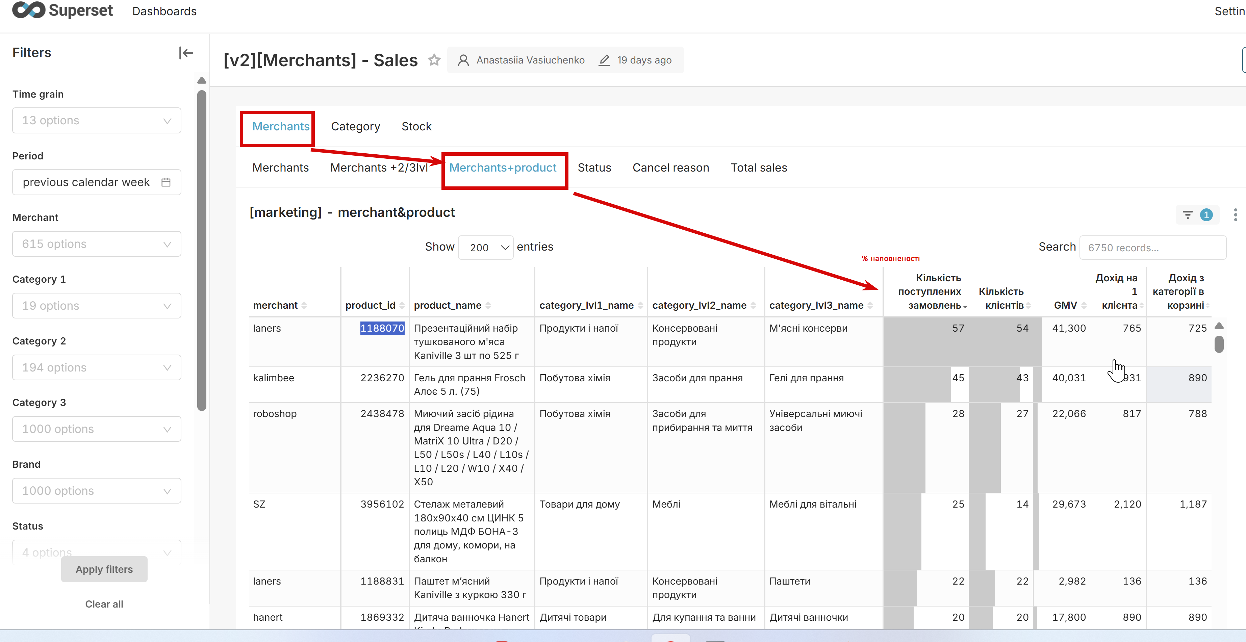Open Cancel reason sub-tab
This screenshot has width=1246, height=642.
tap(671, 168)
